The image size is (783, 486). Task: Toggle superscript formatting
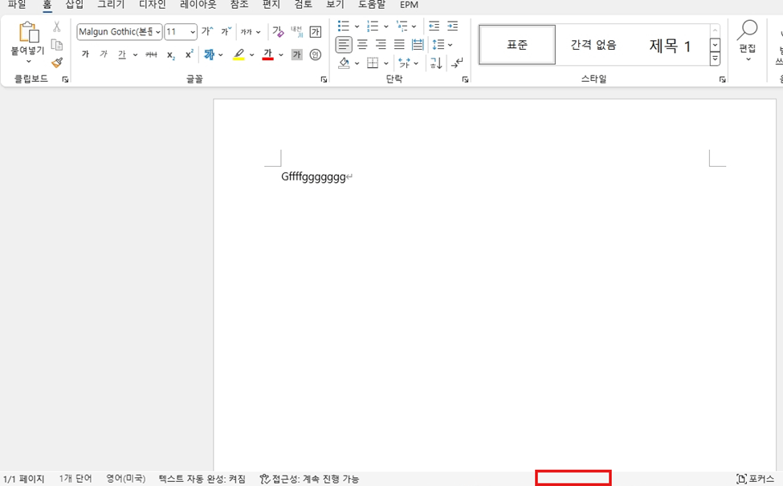(x=190, y=55)
